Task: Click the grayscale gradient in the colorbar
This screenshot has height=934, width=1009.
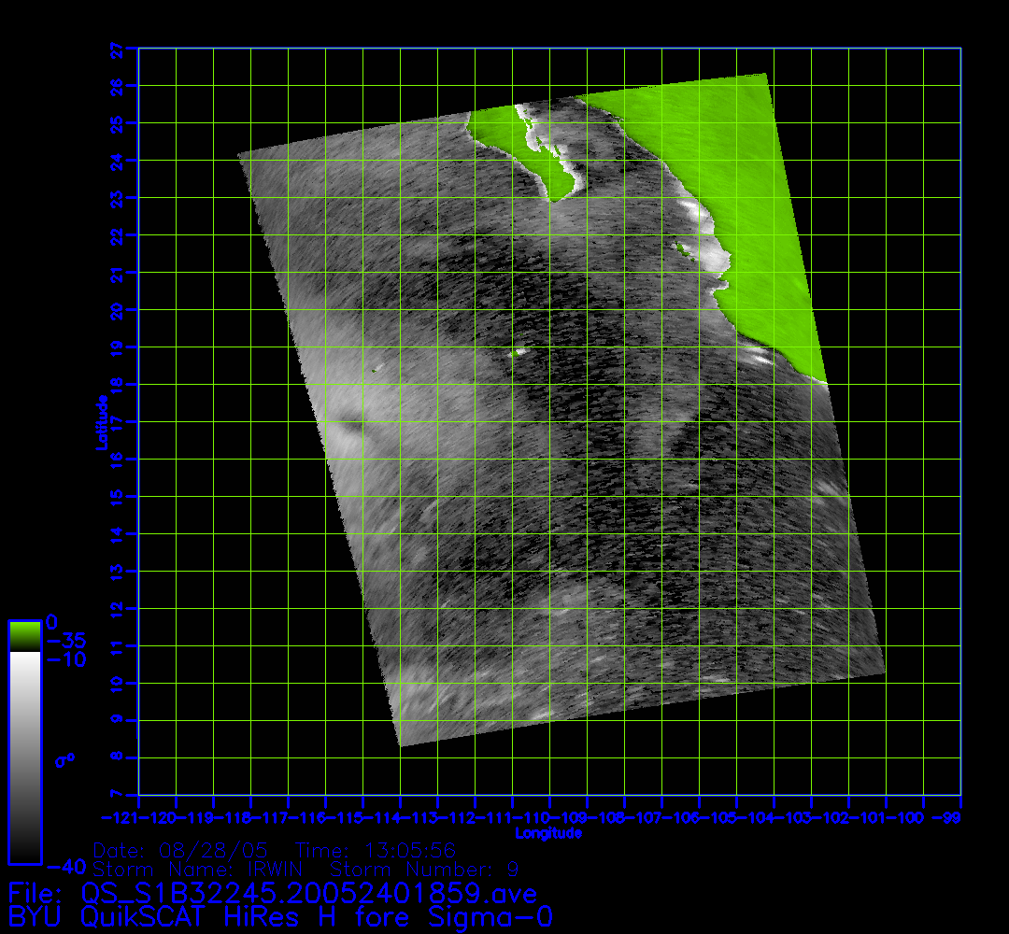Action: point(24,757)
